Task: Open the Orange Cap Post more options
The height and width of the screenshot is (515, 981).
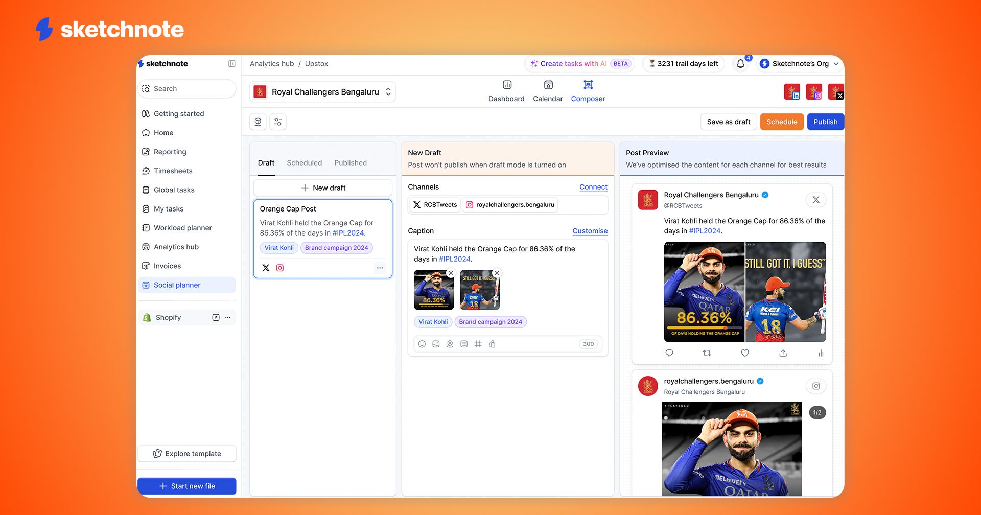Action: [380, 268]
